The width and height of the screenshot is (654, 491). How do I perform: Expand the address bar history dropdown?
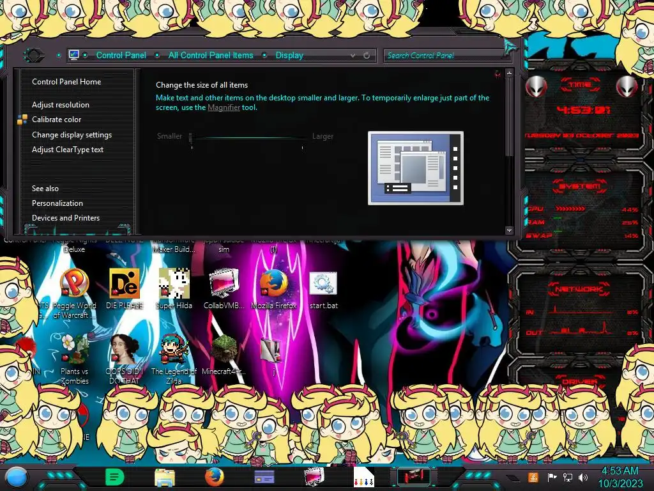point(353,55)
